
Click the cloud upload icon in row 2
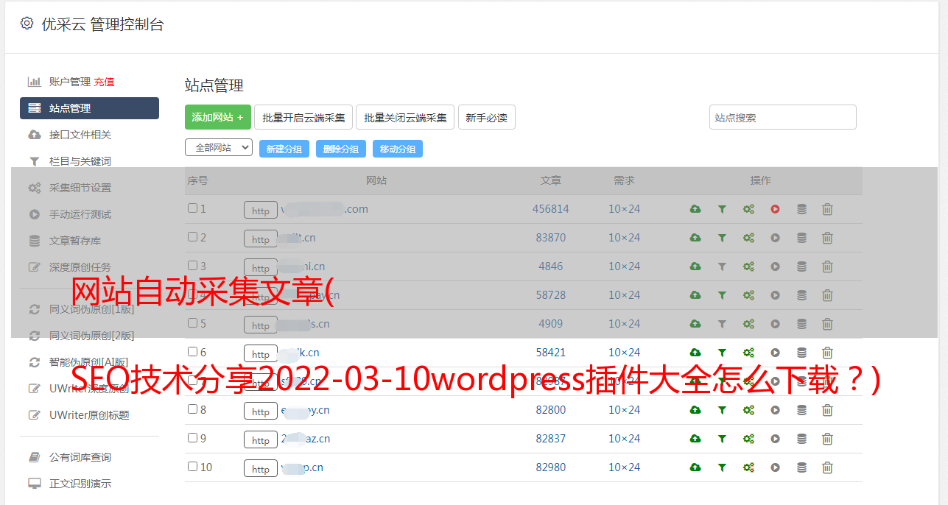click(695, 238)
